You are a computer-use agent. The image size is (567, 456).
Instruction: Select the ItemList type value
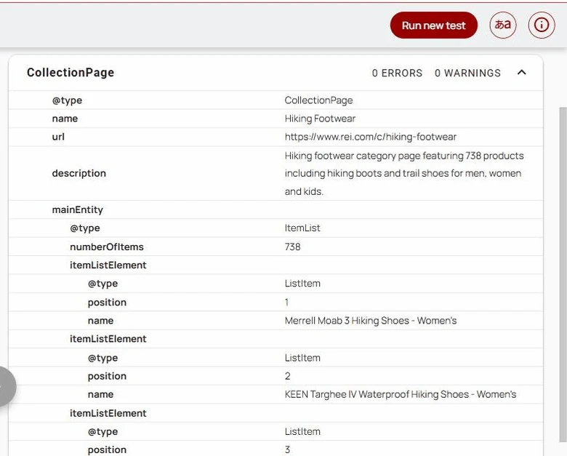[x=302, y=228]
